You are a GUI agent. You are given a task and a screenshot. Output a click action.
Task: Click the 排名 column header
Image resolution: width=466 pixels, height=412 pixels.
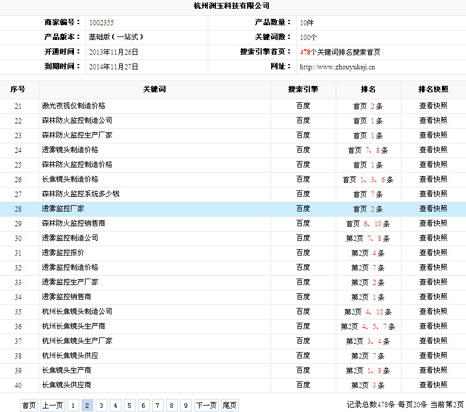[368, 89]
